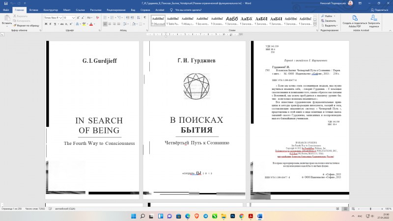Open font color dropdown arrow
The width and height of the screenshot is (393, 221).
click(94, 24)
